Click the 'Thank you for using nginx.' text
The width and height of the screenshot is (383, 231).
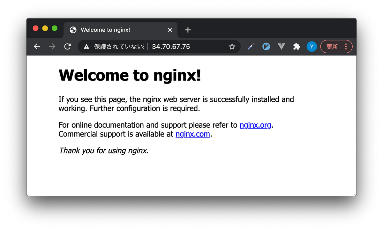104,151
